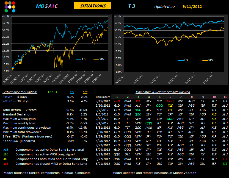Image resolution: width=229 pixels, height=178 pixels.
Task: Select the 8/31/2012 date in the ranking table
Action: (x=103, y=128)
